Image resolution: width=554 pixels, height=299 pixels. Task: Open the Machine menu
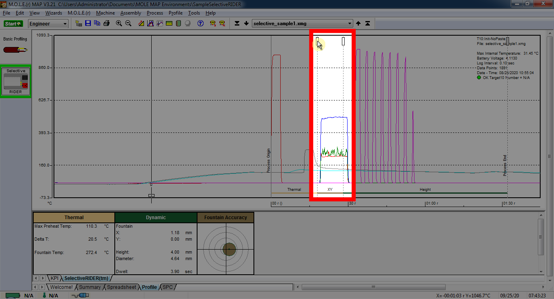point(105,13)
